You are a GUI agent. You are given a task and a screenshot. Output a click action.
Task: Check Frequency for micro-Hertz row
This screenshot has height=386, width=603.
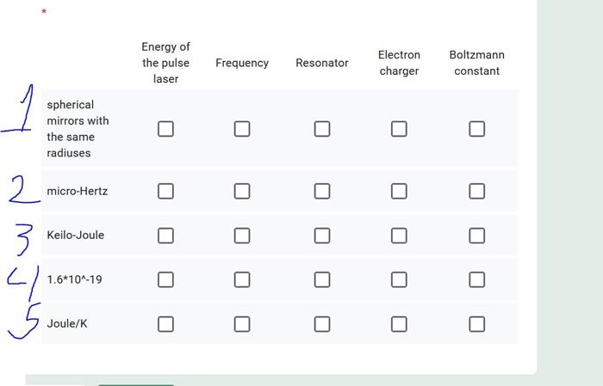point(242,191)
